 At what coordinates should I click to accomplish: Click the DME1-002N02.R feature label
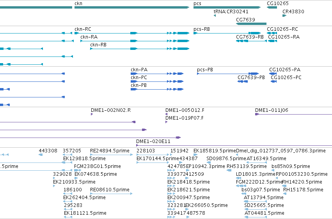point(111,110)
